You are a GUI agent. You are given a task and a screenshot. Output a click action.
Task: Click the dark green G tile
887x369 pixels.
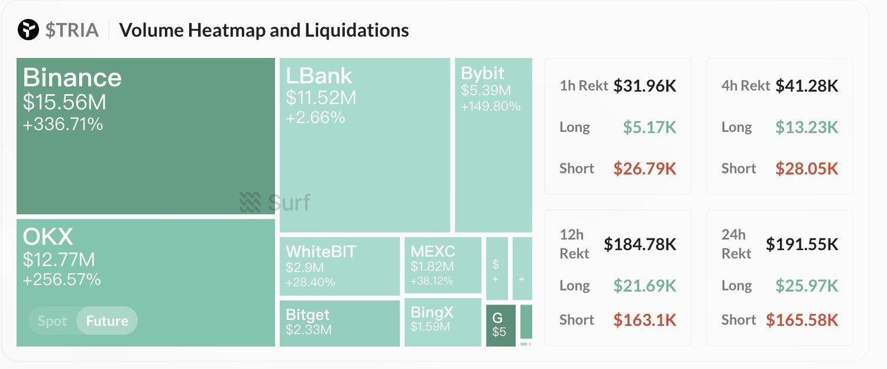tap(500, 325)
